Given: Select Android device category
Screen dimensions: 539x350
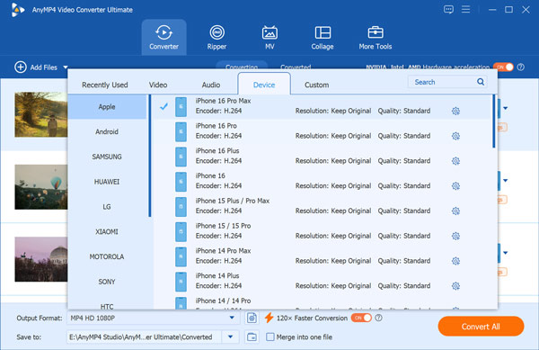Looking at the screenshot, I should click(107, 131).
